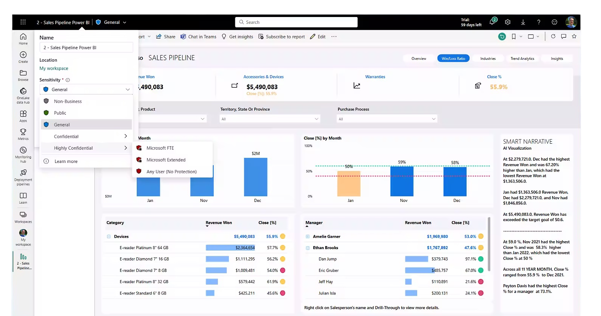Open the Learn page
The height and width of the screenshot is (316, 601).
[23, 198]
